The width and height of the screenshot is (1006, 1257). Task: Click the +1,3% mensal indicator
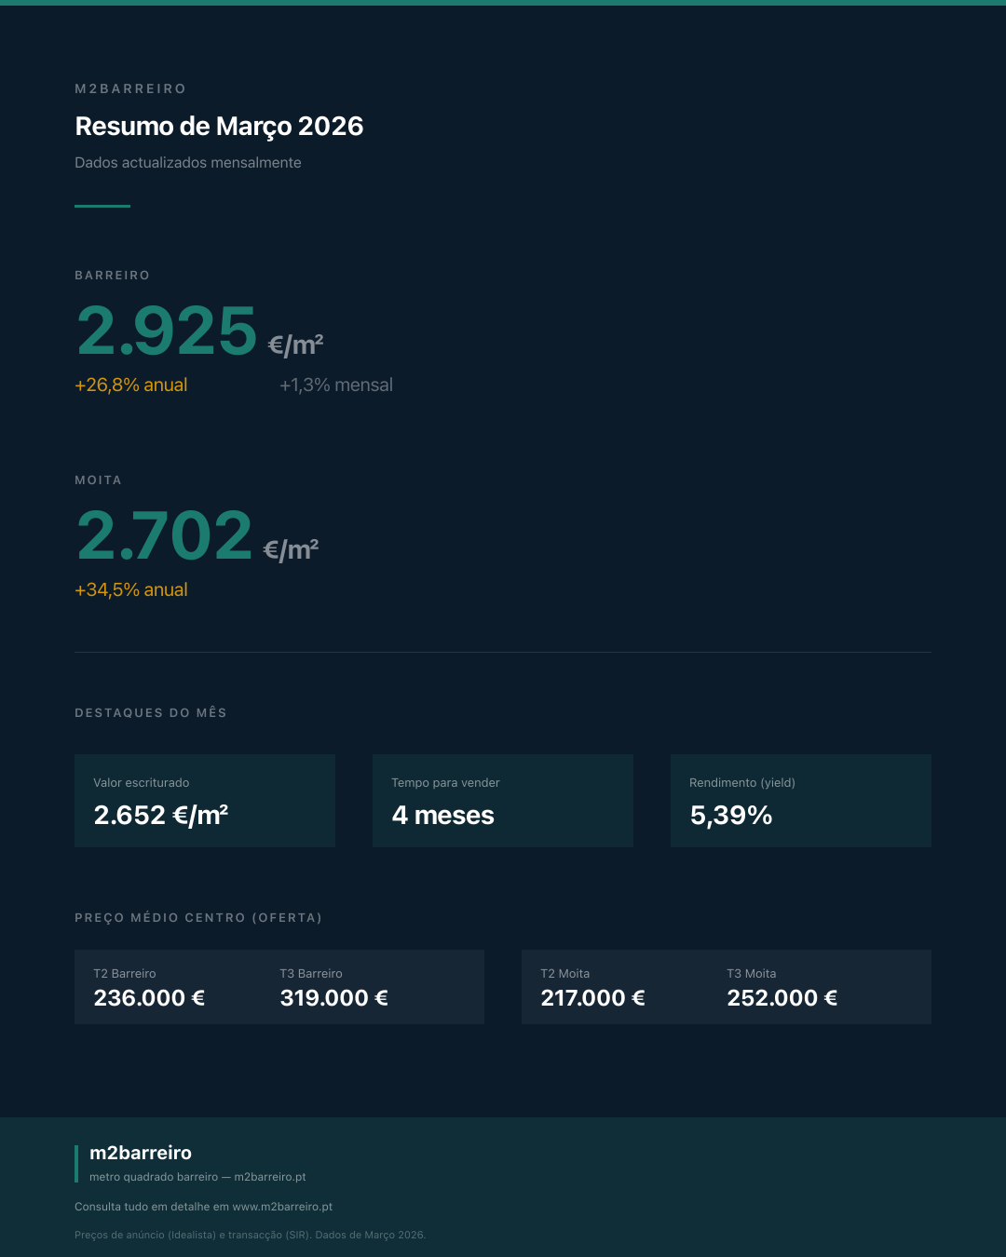point(336,385)
